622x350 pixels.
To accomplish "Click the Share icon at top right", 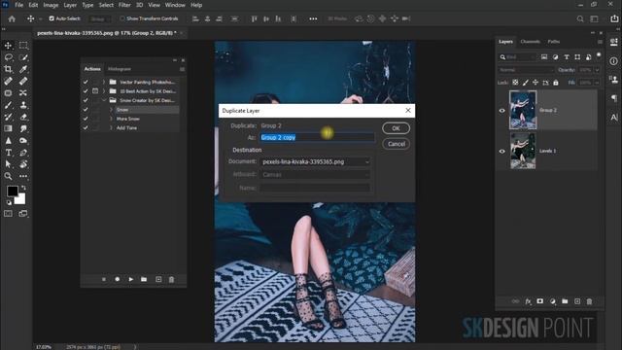I will [614, 18].
